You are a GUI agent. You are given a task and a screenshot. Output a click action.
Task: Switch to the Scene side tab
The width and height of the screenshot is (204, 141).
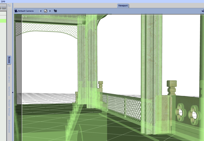tap(9, 60)
